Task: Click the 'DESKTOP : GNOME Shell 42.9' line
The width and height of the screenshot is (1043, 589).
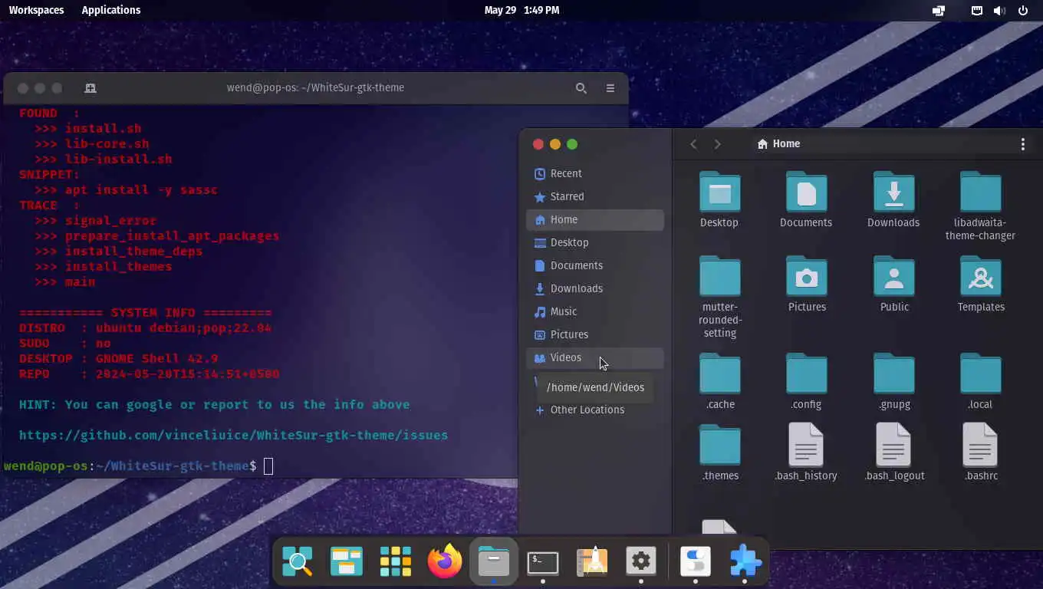Action: click(118, 358)
